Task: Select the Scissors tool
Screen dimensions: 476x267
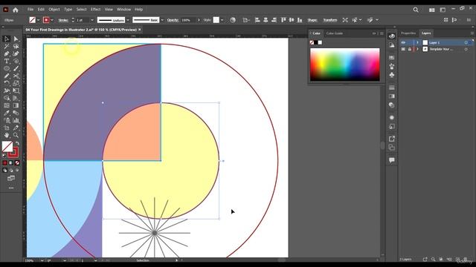Action: tap(16, 76)
